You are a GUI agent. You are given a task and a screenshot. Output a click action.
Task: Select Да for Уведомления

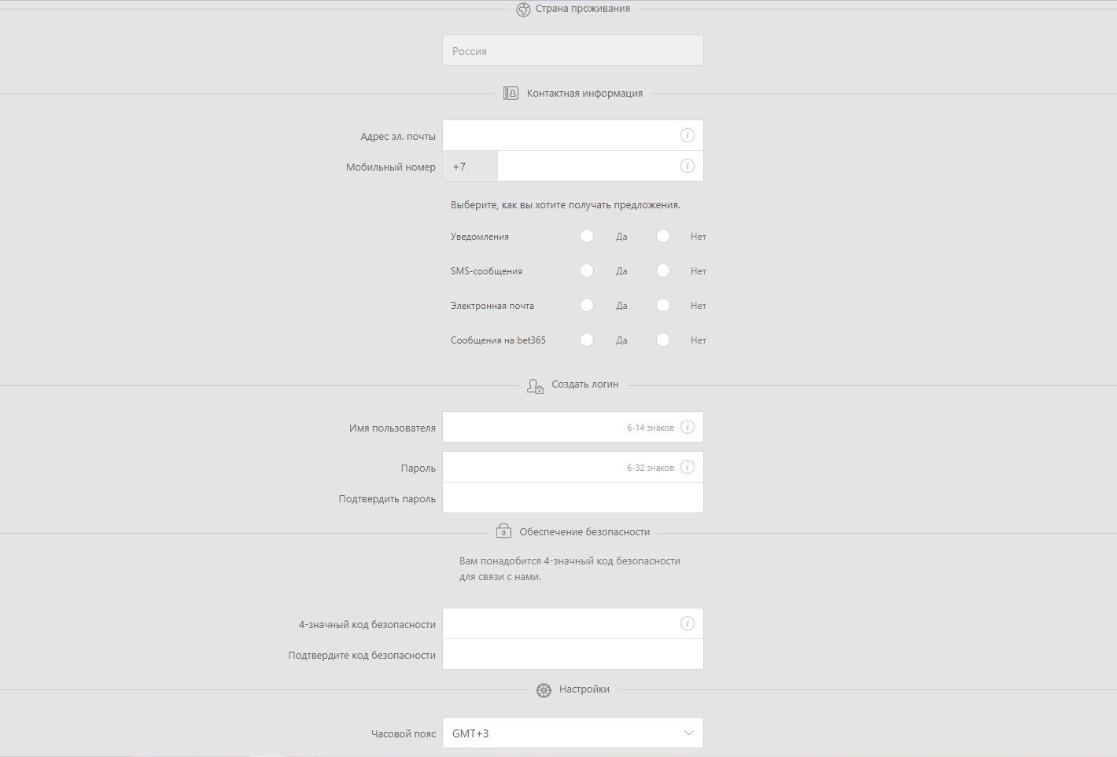[587, 236]
